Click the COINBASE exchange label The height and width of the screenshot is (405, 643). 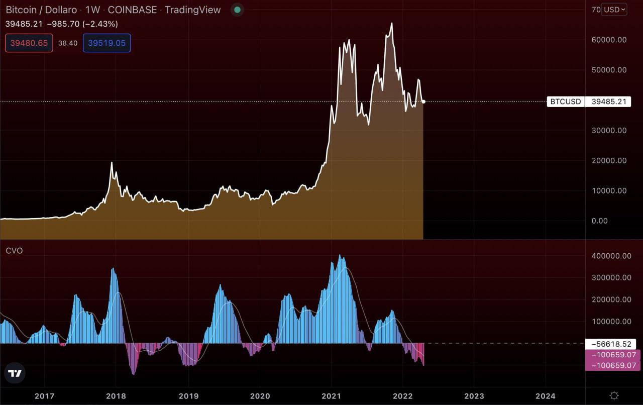(x=132, y=10)
